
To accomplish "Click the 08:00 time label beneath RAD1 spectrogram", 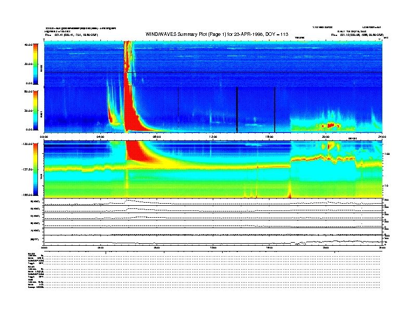I will 157,137.
